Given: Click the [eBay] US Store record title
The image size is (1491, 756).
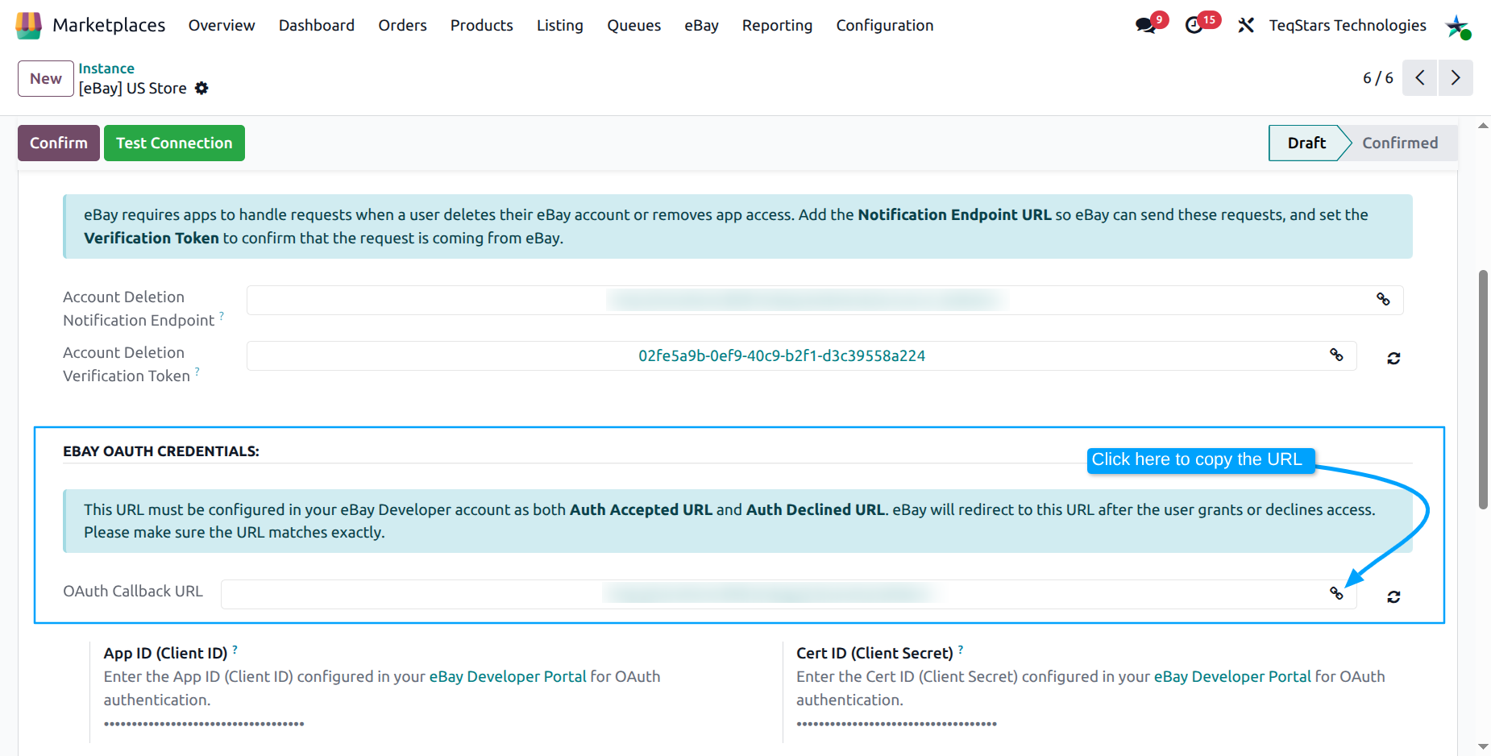Looking at the screenshot, I should pos(132,88).
